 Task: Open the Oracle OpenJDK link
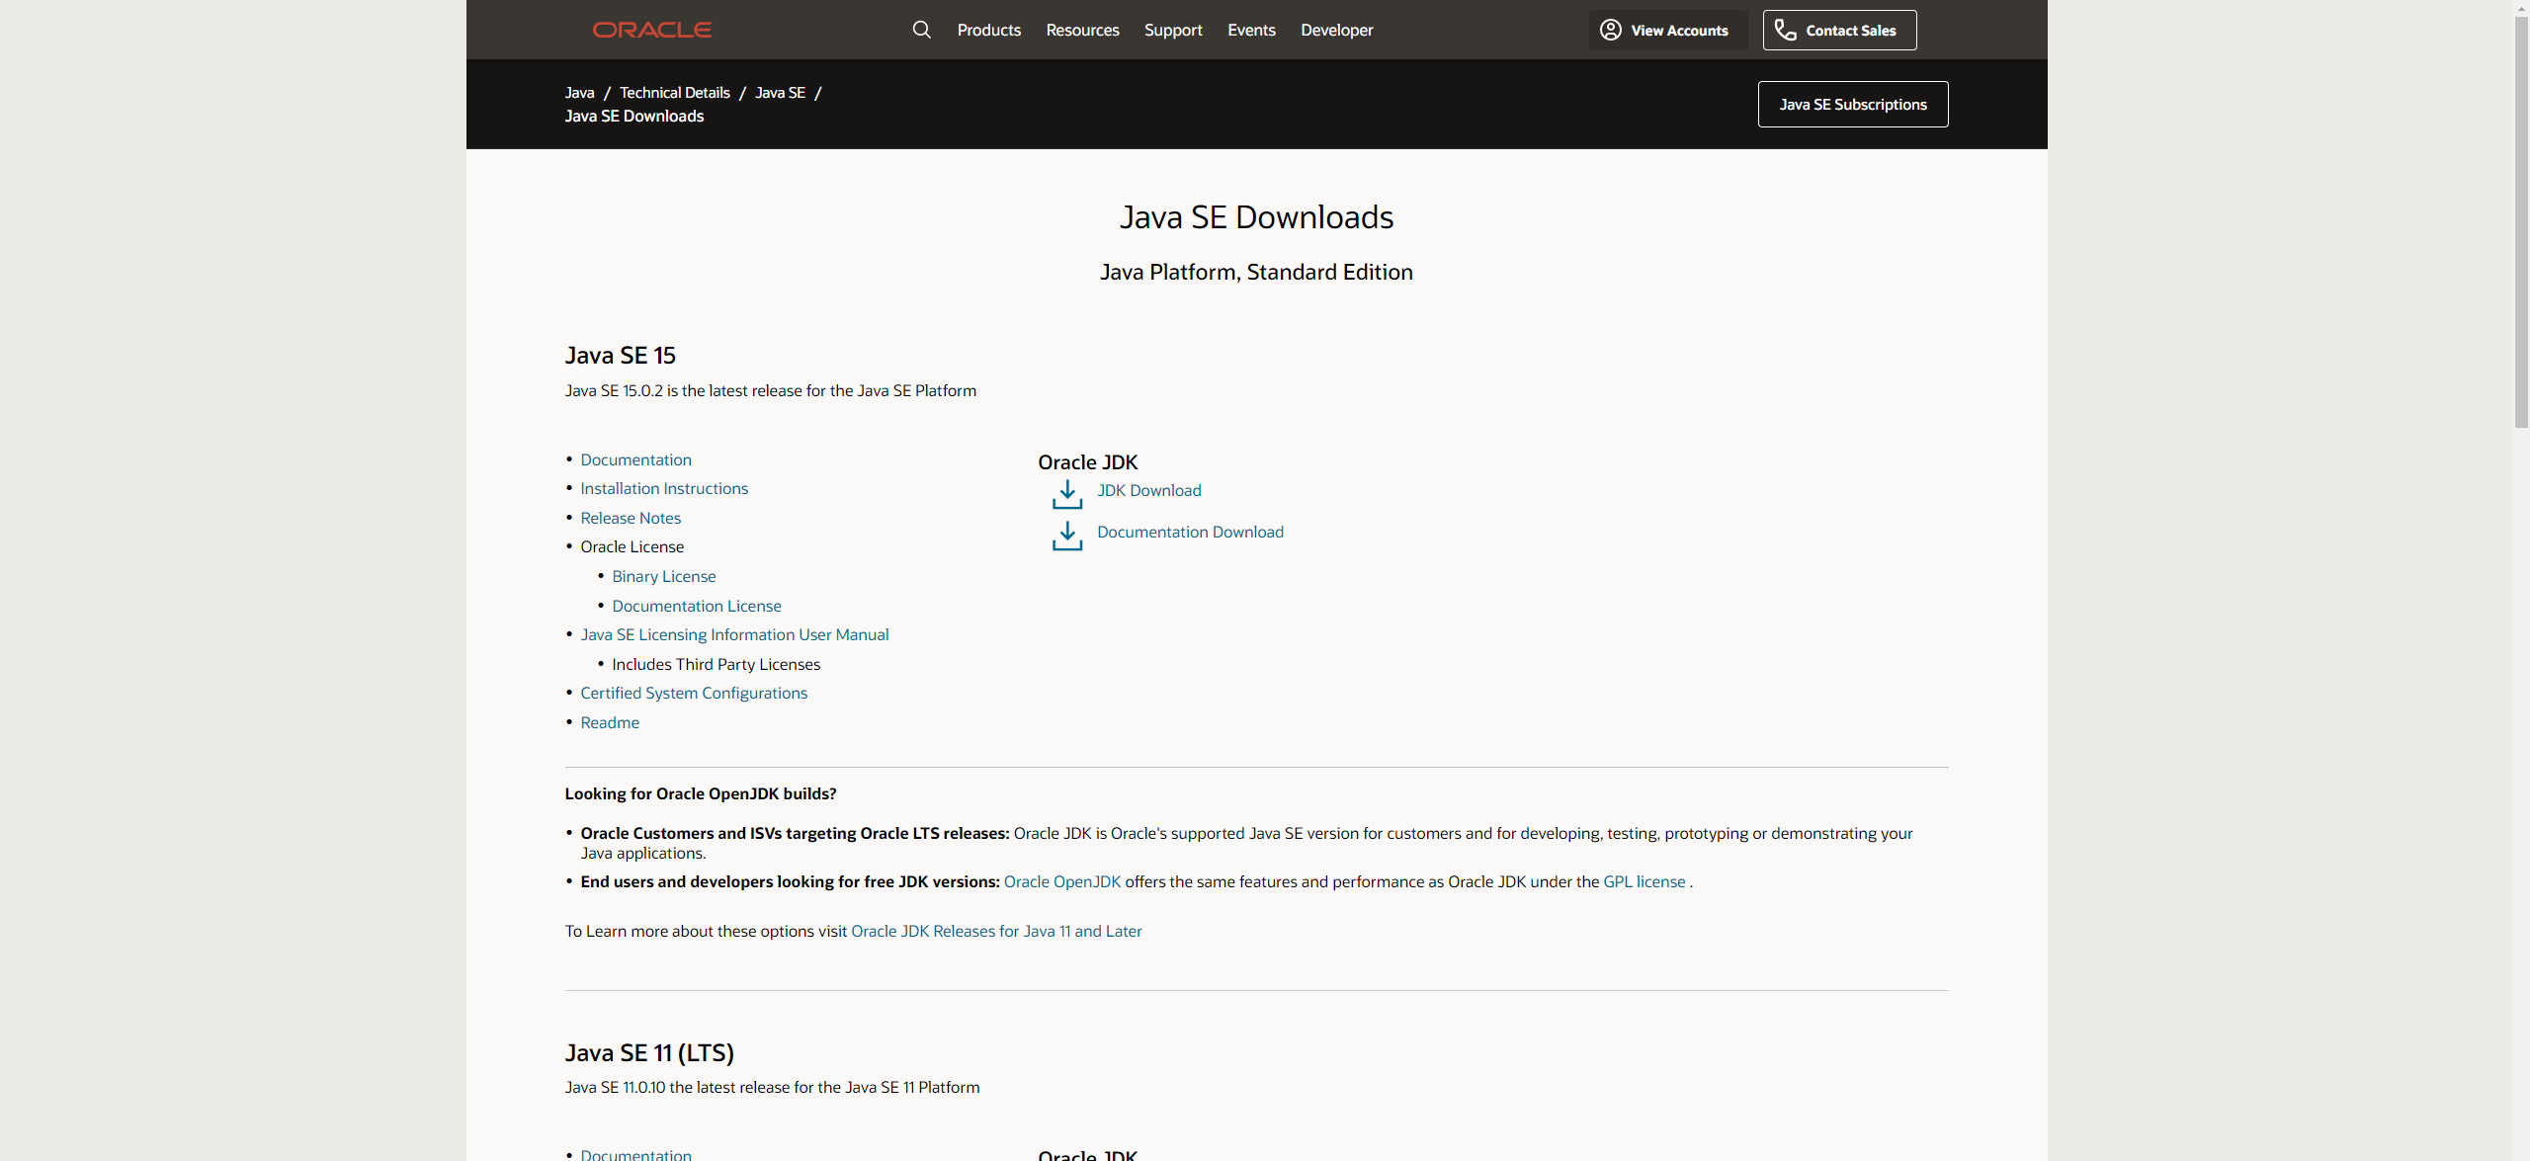[x=1062, y=881]
